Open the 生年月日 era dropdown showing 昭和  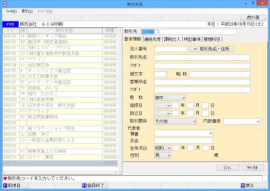[162, 148]
